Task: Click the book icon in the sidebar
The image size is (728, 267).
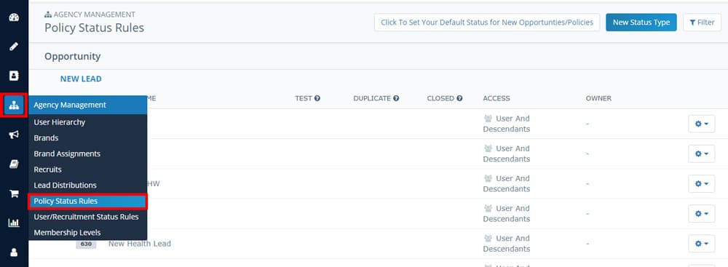Action: pos(14,164)
